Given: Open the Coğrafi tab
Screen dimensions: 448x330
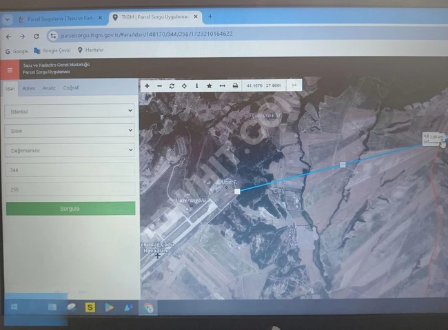Looking at the screenshot, I should [71, 87].
